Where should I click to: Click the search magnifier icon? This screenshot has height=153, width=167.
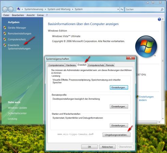[x=162, y=10]
